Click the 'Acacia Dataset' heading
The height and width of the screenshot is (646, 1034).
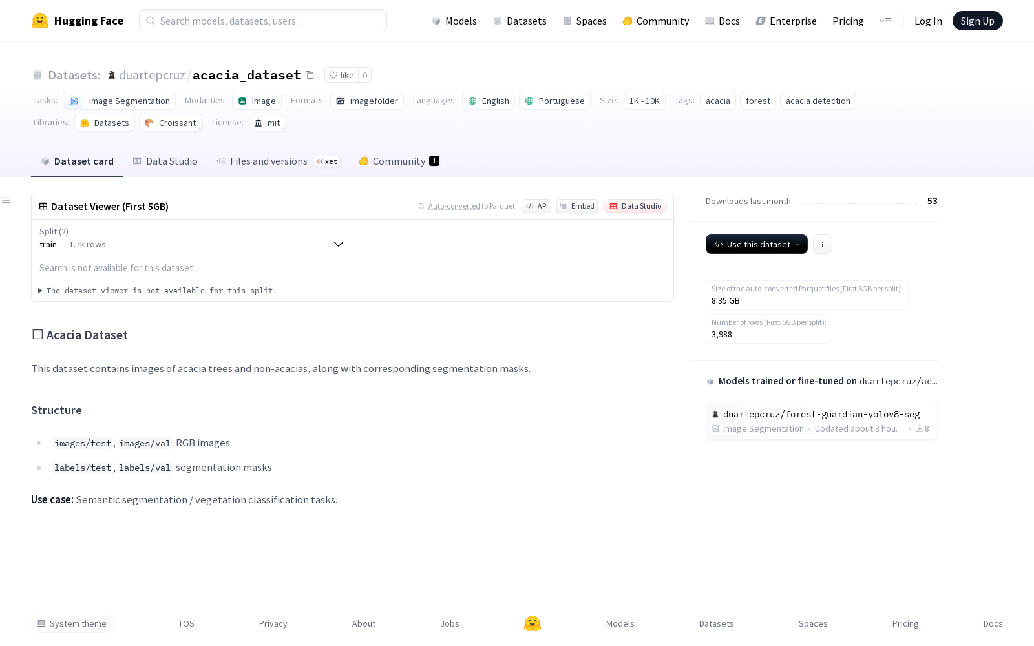click(x=79, y=335)
